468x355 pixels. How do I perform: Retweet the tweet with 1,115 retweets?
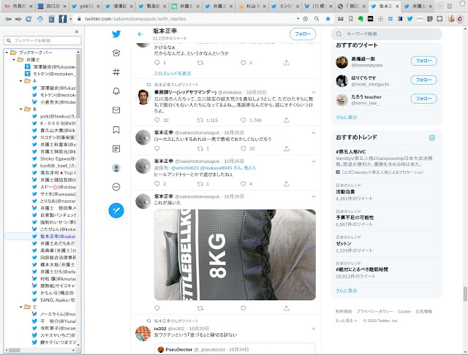click(x=200, y=120)
